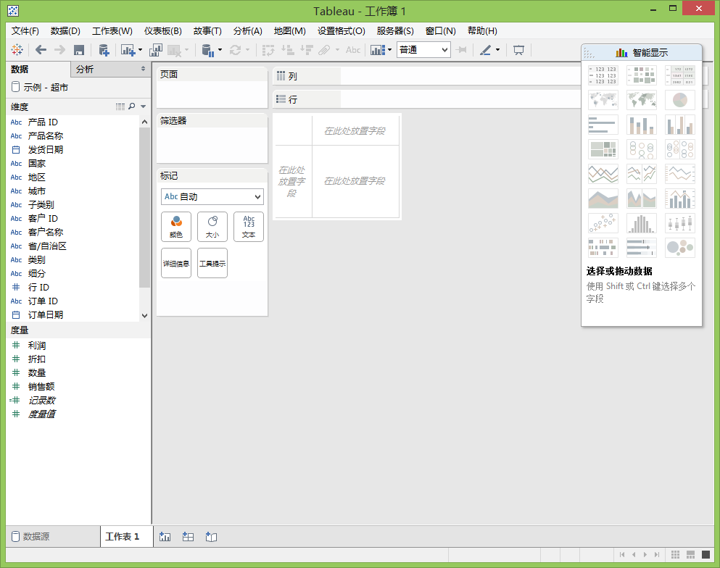Switch to the 数据源 tab
This screenshot has width=720, height=568.
pyautogui.click(x=53, y=536)
